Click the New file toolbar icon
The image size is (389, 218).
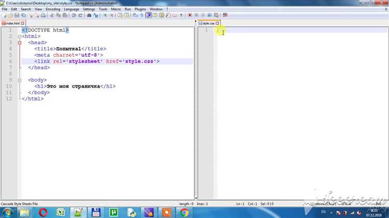coord(4,16)
